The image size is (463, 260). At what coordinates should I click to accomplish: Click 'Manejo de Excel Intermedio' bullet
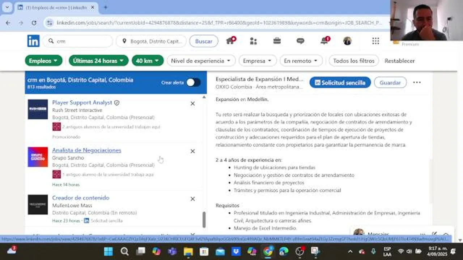click(265, 228)
